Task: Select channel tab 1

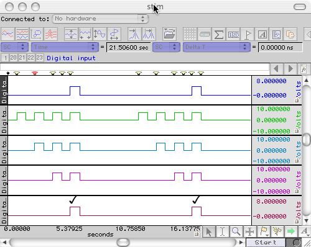Action: 5,58
